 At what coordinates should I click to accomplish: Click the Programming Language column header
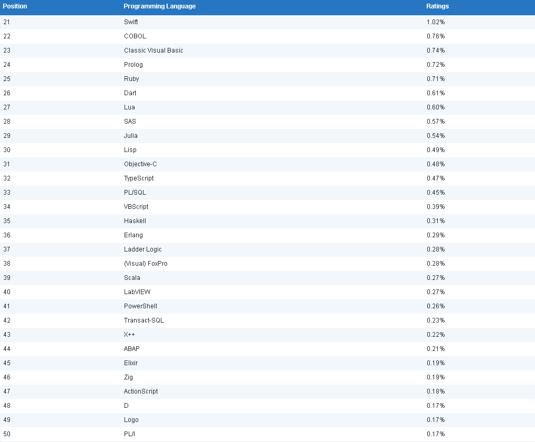[159, 6]
